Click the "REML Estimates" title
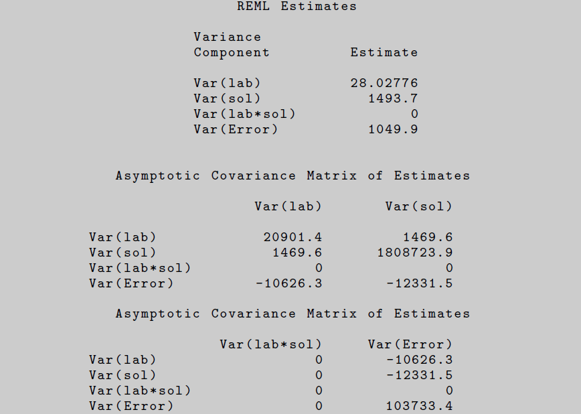The height and width of the screenshot is (414, 581). tap(297, 6)
